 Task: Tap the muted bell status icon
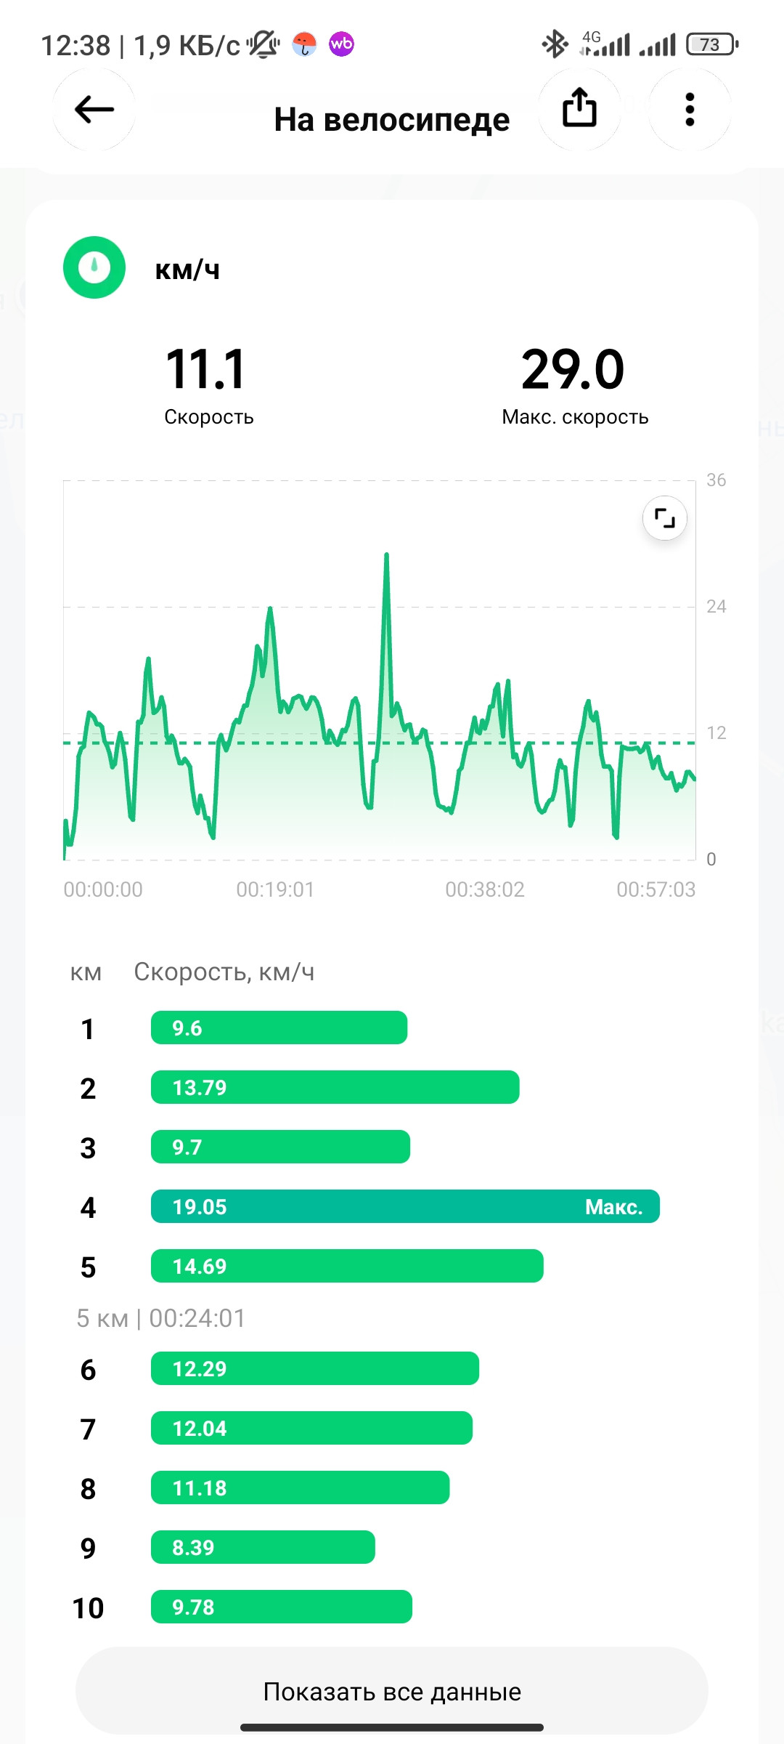(x=264, y=44)
